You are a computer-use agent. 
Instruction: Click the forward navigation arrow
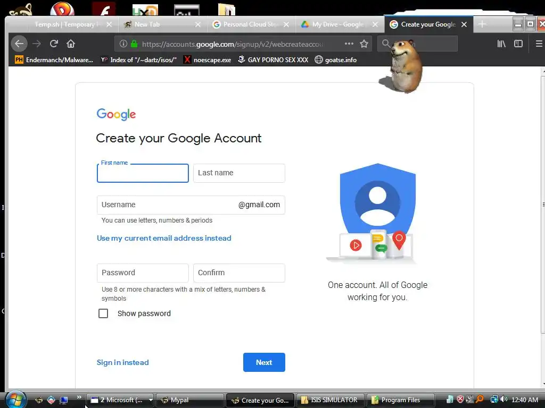tap(37, 44)
